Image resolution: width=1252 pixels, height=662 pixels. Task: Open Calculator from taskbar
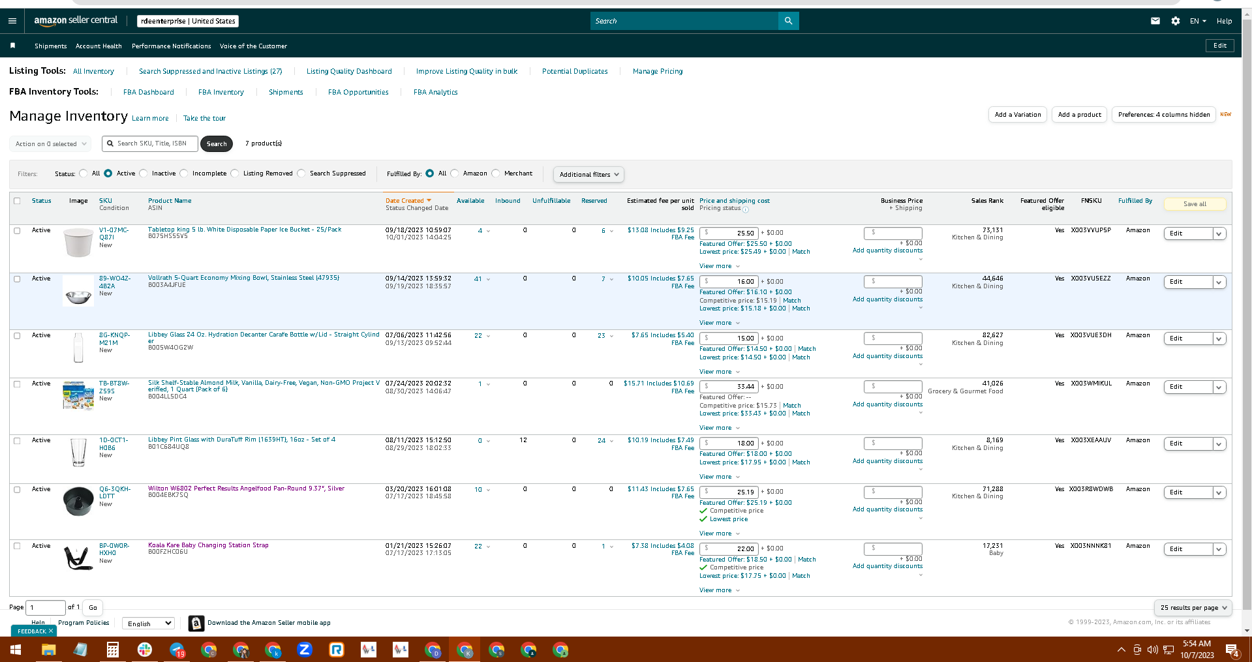[x=112, y=650]
